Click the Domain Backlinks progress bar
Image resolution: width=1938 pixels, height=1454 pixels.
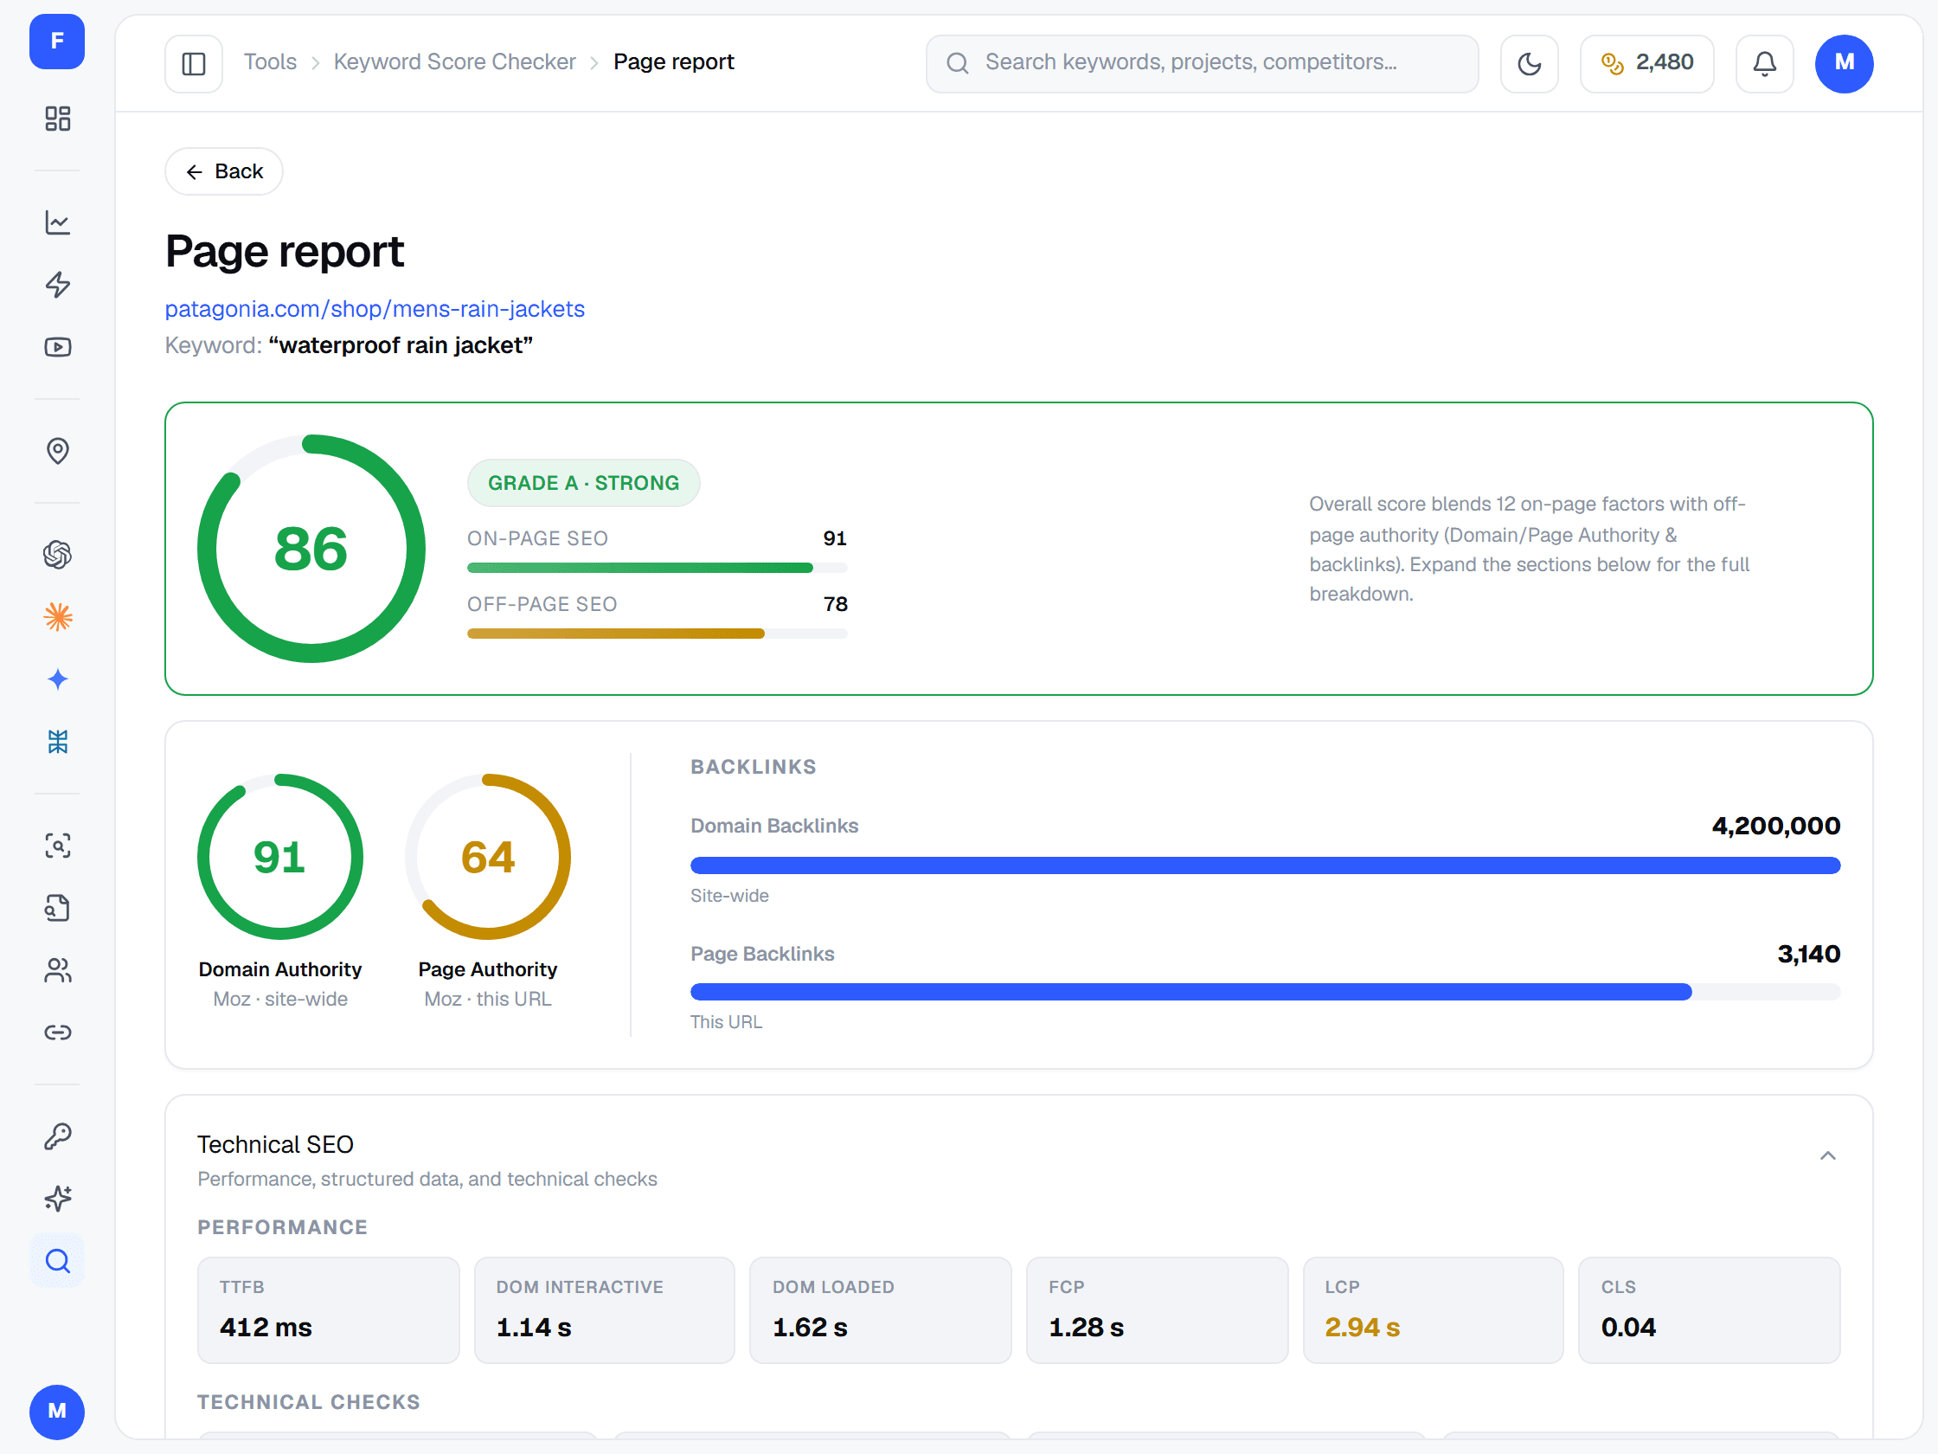click(1265, 865)
